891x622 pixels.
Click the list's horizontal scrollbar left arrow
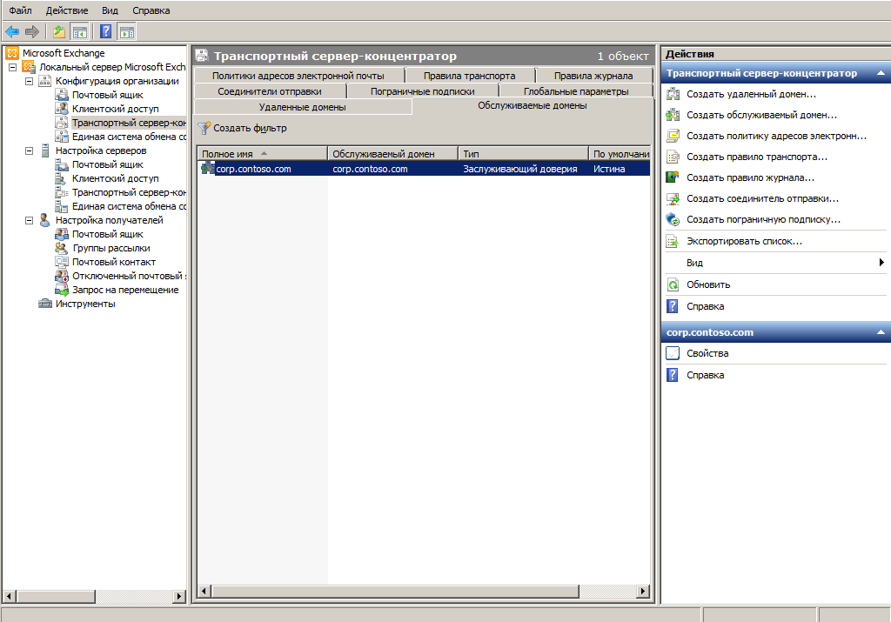pos(204,592)
